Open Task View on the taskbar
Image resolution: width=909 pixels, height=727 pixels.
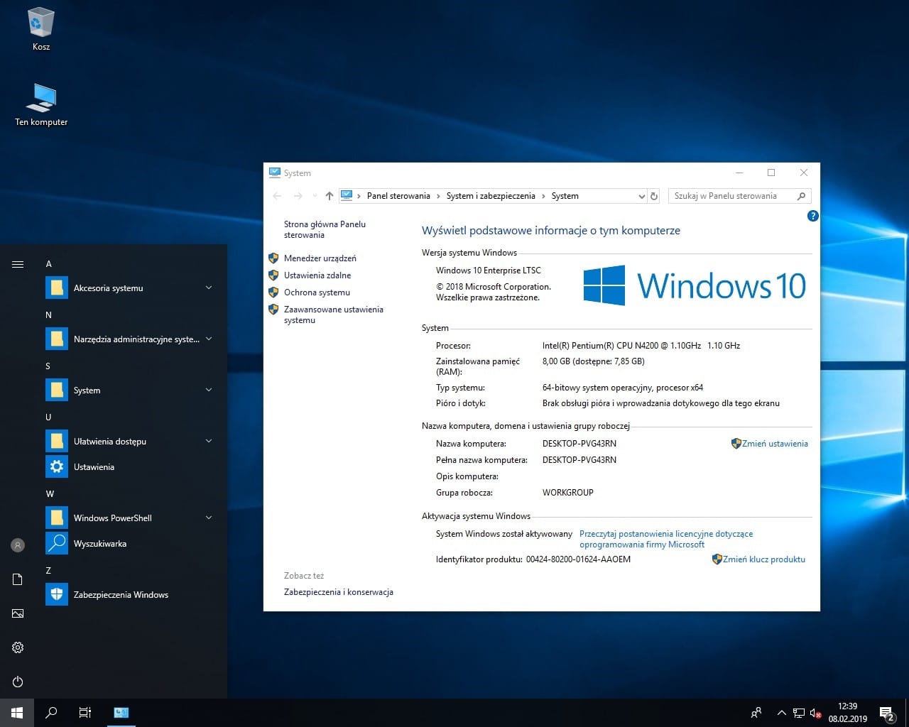85,712
